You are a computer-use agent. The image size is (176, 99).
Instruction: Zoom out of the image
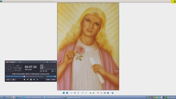pos(86,93)
